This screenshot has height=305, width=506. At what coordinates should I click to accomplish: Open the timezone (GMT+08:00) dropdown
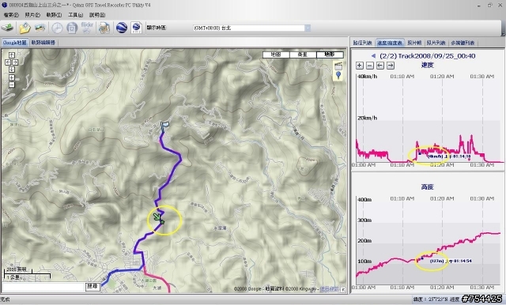pyautogui.click(x=308, y=28)
